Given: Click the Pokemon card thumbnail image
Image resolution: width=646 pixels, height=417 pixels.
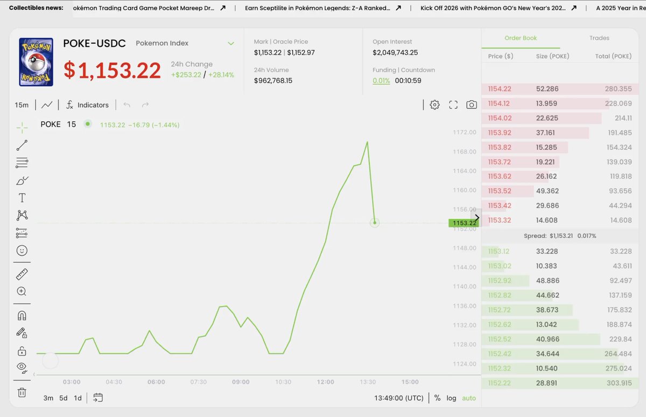Looking at the screenshot, I should click(x=36, y=62).
